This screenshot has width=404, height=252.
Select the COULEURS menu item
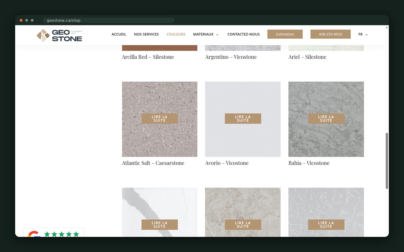tap(176, 34)
